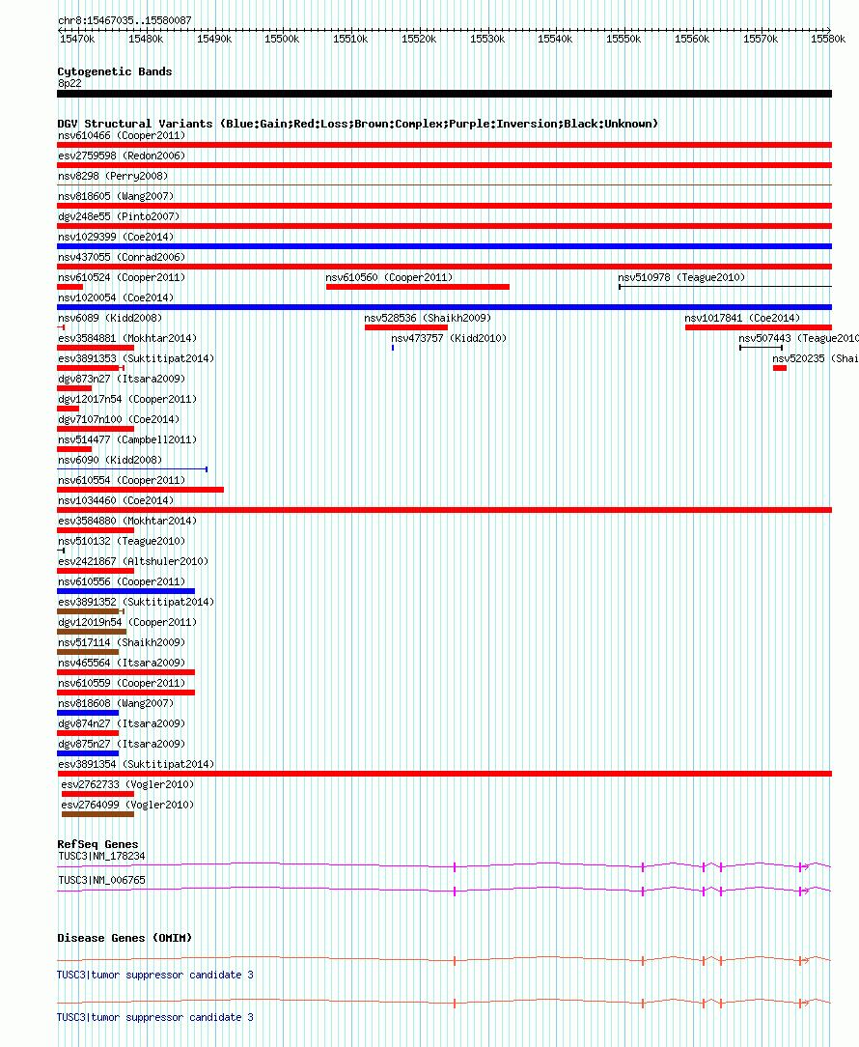The image size is (859, 1047).
Task: Click the esv3891352 (Suktitipat2014) label
Action: coord(136,603)
